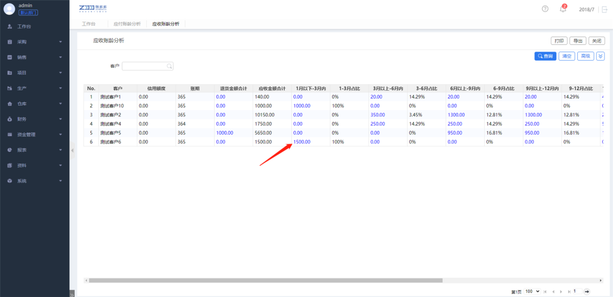
Task: Click the 导出 export button
Action: coord(578,41)
